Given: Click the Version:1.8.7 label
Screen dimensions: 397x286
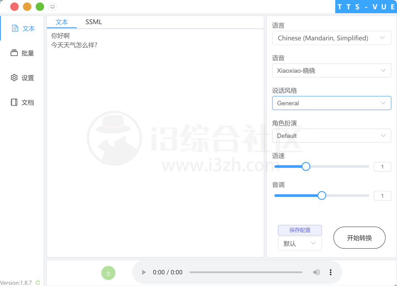Looking at the screenshot, I should (x=16, y=283).
